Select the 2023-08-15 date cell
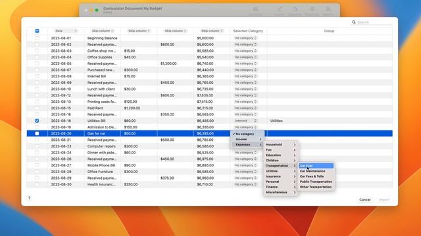421x236 pixels. click(61, 108)
